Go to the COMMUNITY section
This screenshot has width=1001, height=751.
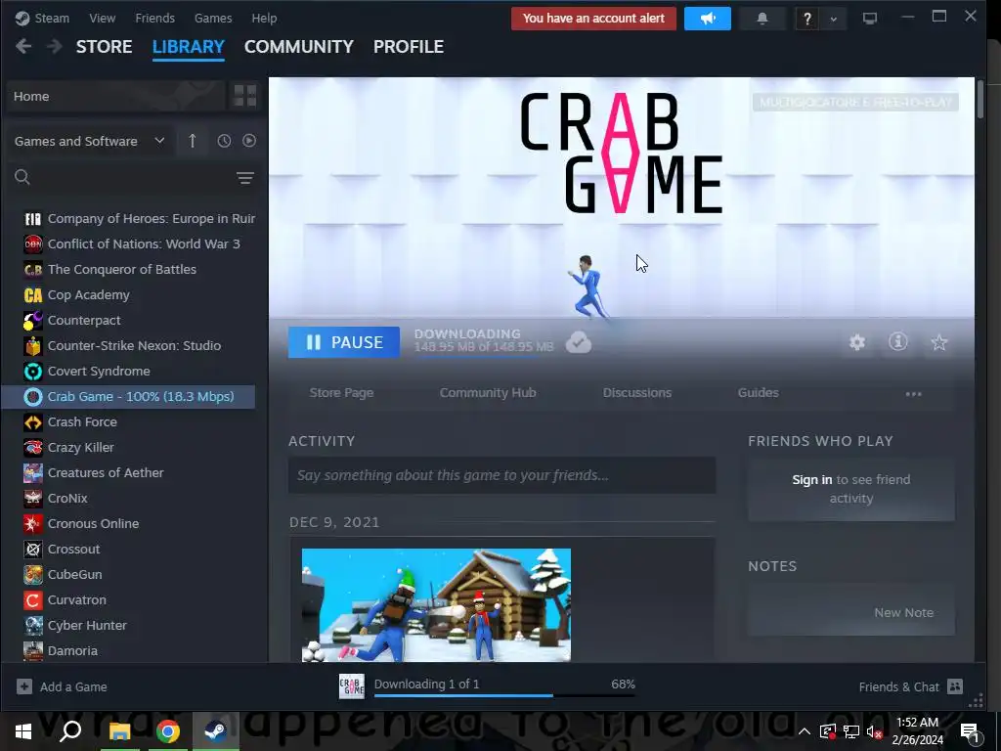point(299,47)
